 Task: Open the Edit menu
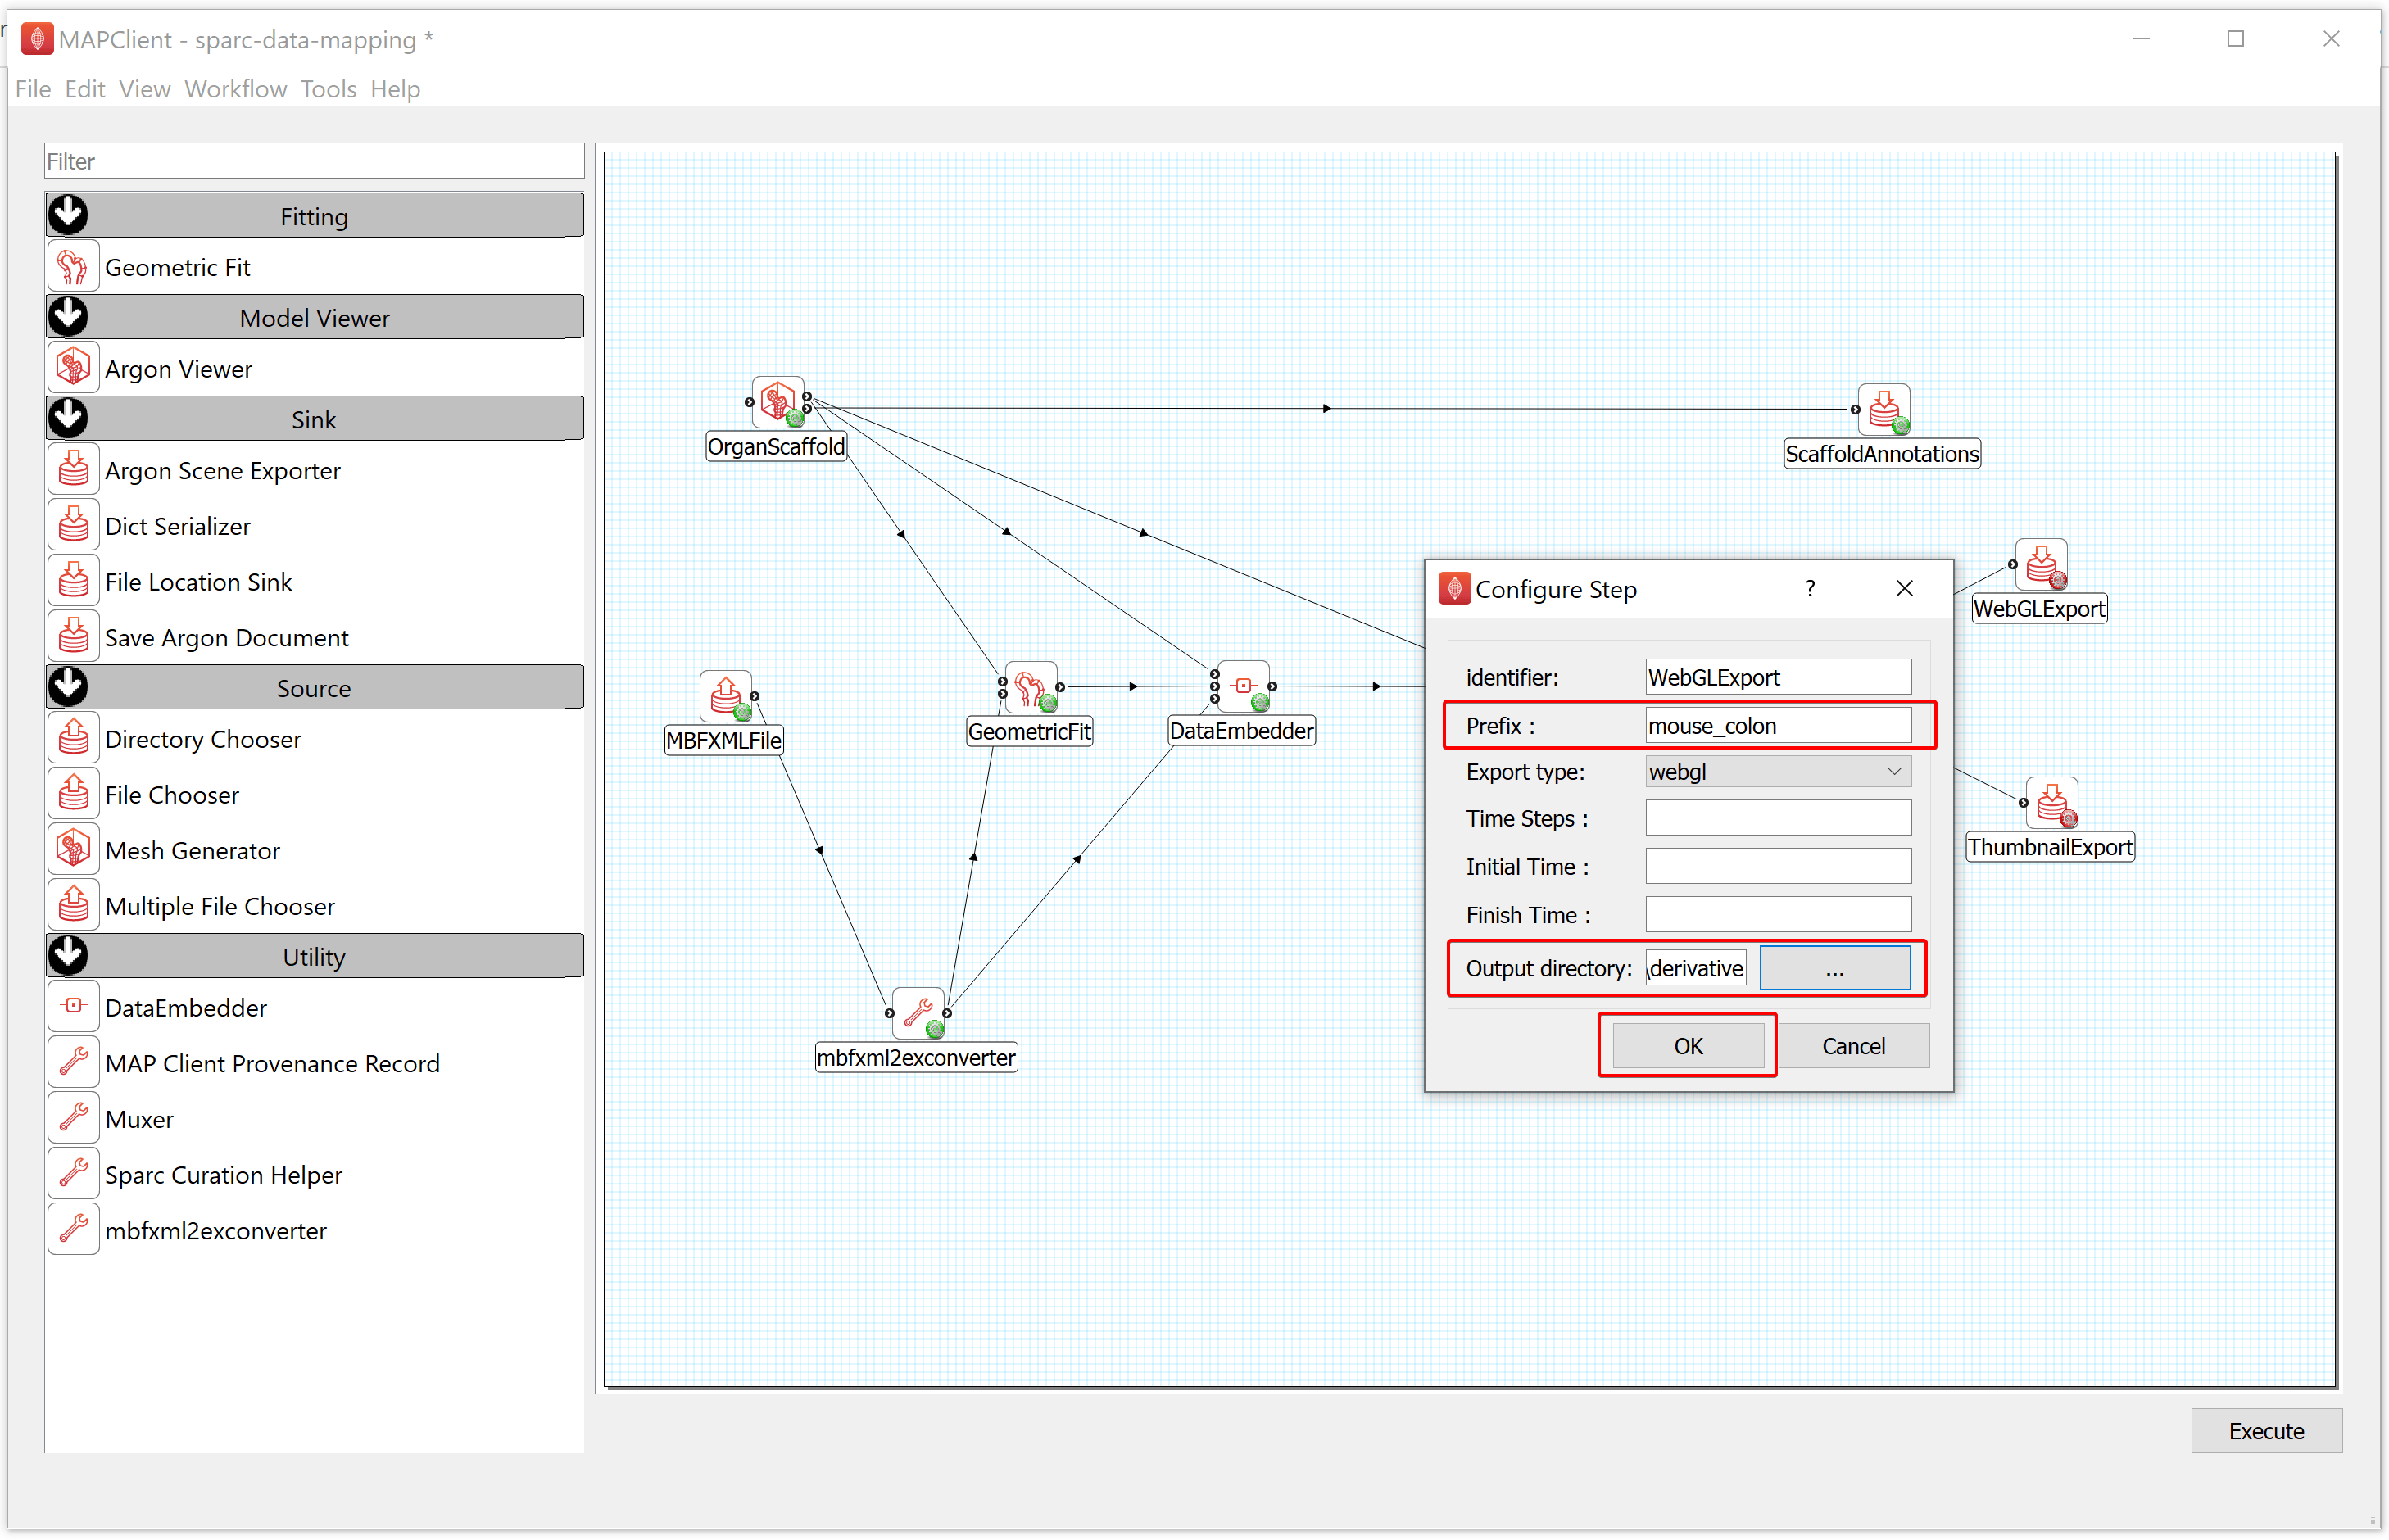(x=85, y=89)
